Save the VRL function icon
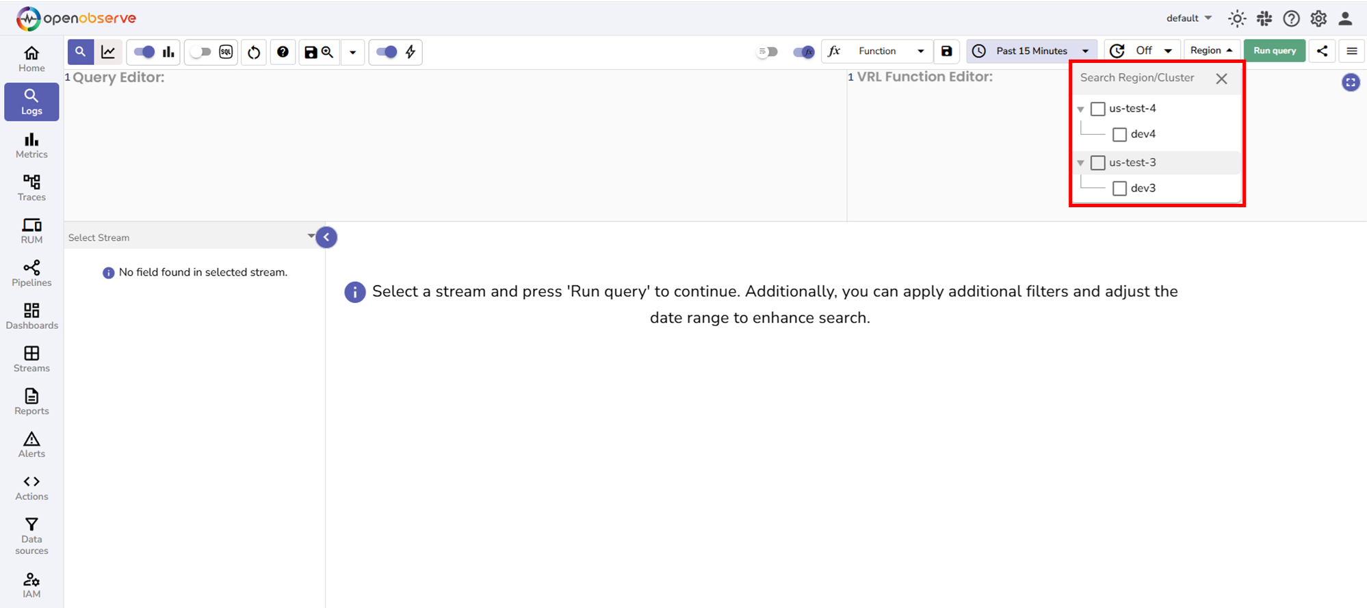1367x608 pixels. click(946, 51)
